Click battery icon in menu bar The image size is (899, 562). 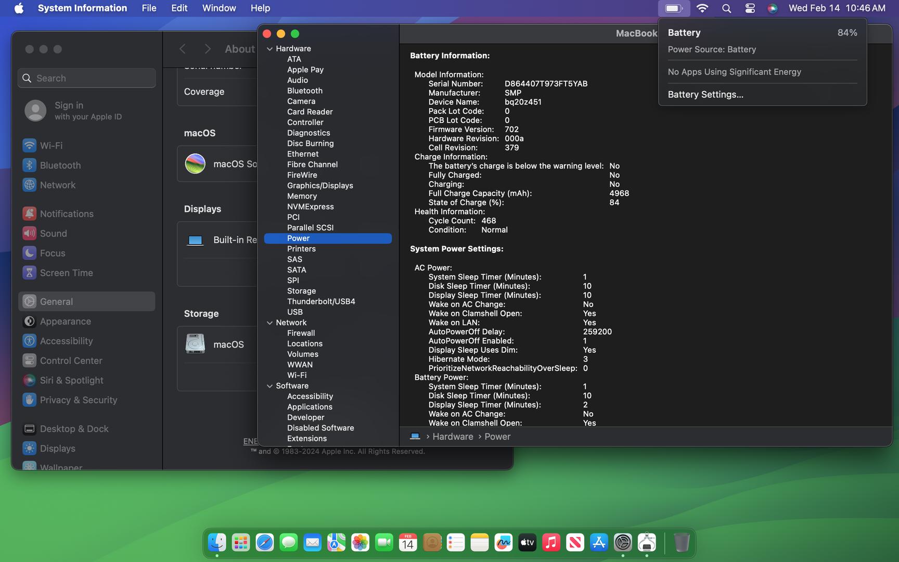674,8
